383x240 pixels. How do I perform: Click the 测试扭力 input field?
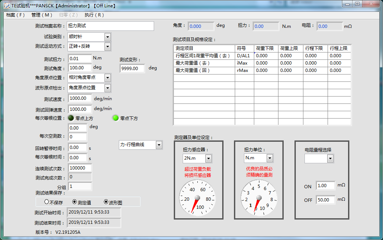pyautogui.click(x=80, y=59)
